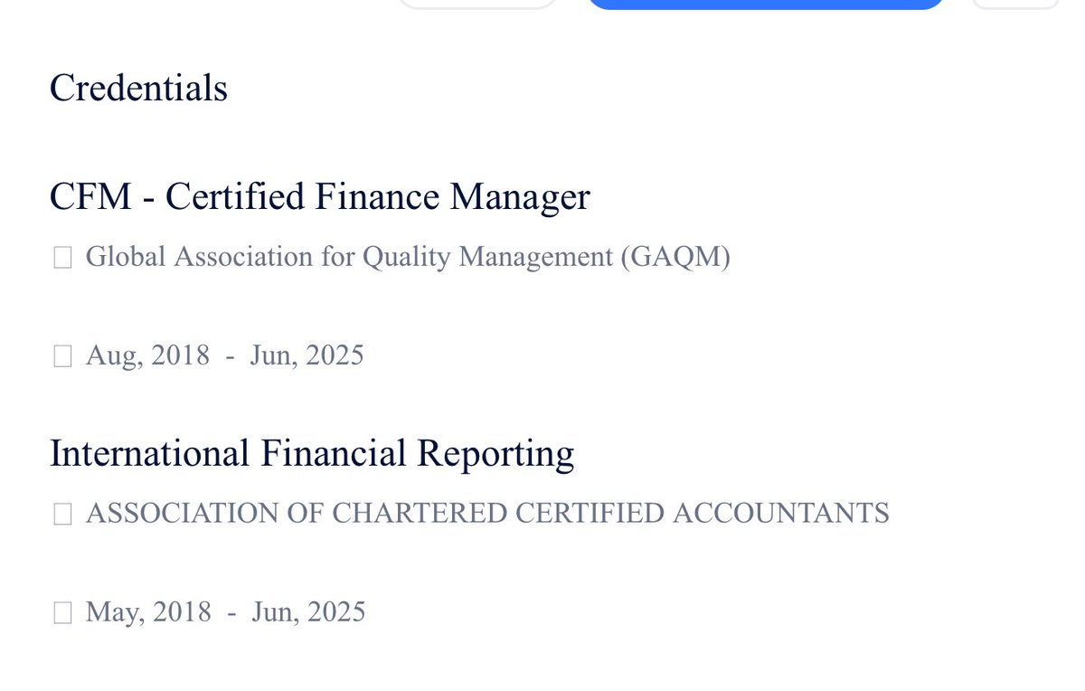The image size is (1085, 691).
Task: Click the Credentials section heading
Action: click(138, 89)
